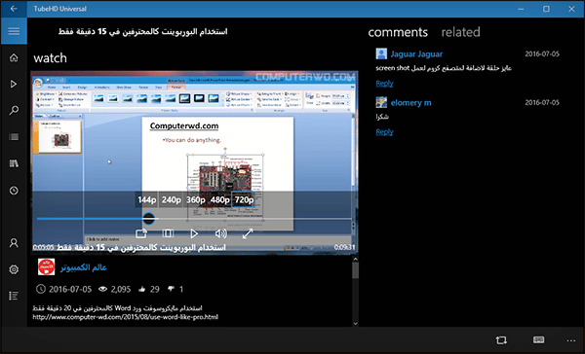Toggle the aspect ratio zoom icon

(168, 233)
